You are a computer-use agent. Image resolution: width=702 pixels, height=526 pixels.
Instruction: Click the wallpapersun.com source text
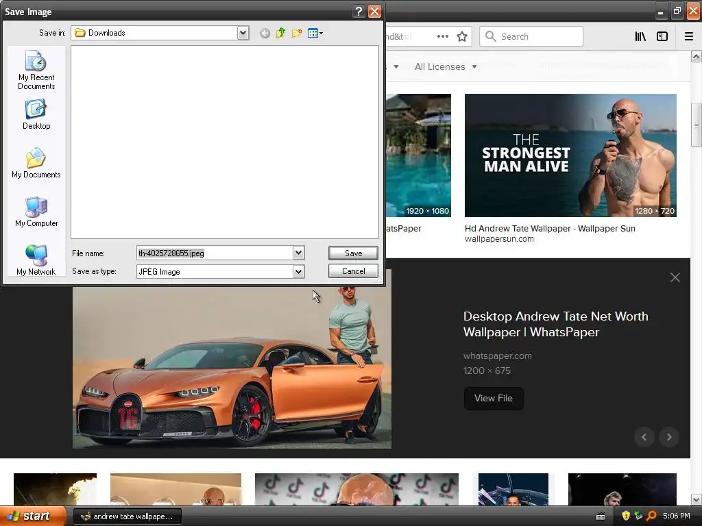coord(499,239)
